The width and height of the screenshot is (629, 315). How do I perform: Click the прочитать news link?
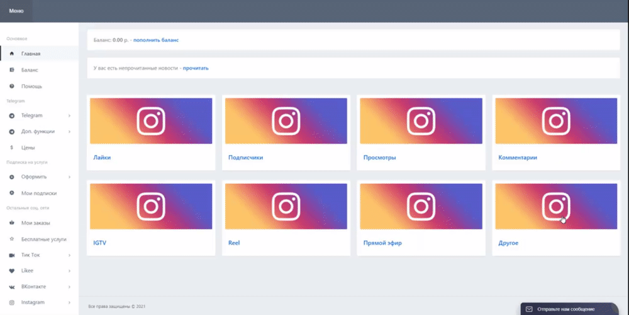click(196, 68)
